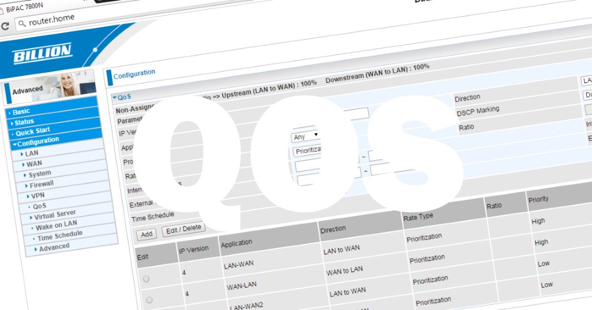Open the Wake on LAN page
Viewport: 592px width, 310px height.
(56, 225)
